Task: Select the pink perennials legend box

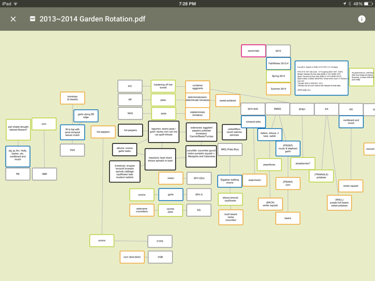Action: [x=253, y=51]
